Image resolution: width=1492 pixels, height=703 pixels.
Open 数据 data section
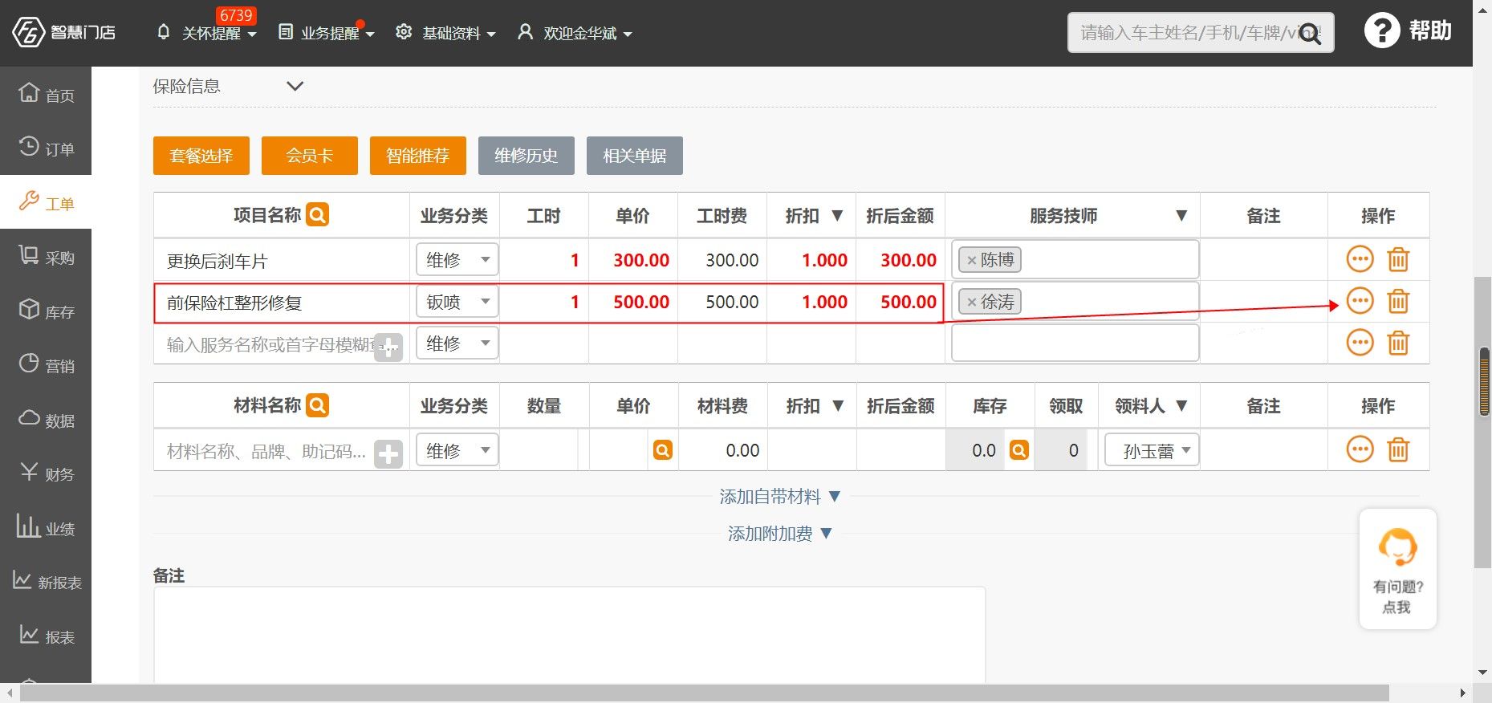(46, 419)
